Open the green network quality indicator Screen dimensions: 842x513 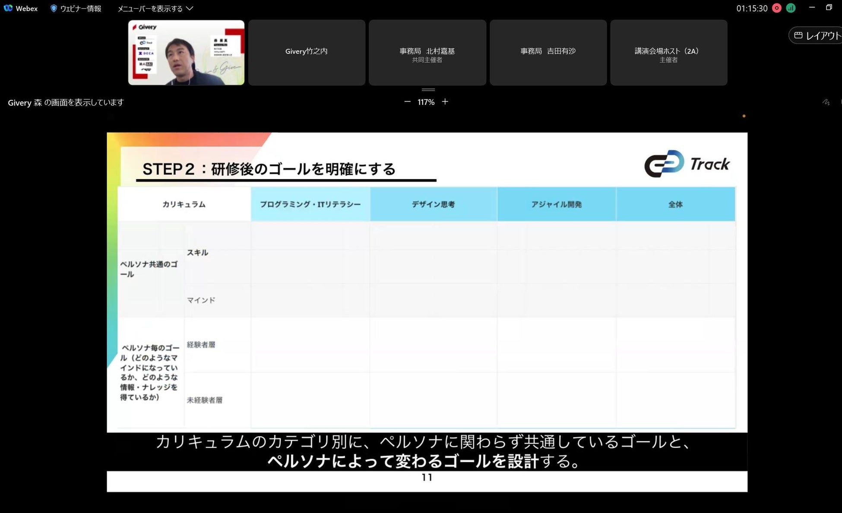[x=791, y=8]
